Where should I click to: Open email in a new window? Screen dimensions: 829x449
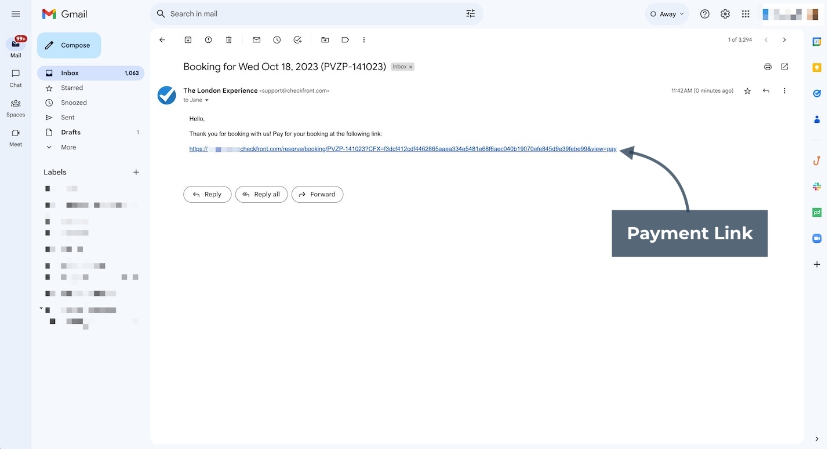[x=784, y=67]
